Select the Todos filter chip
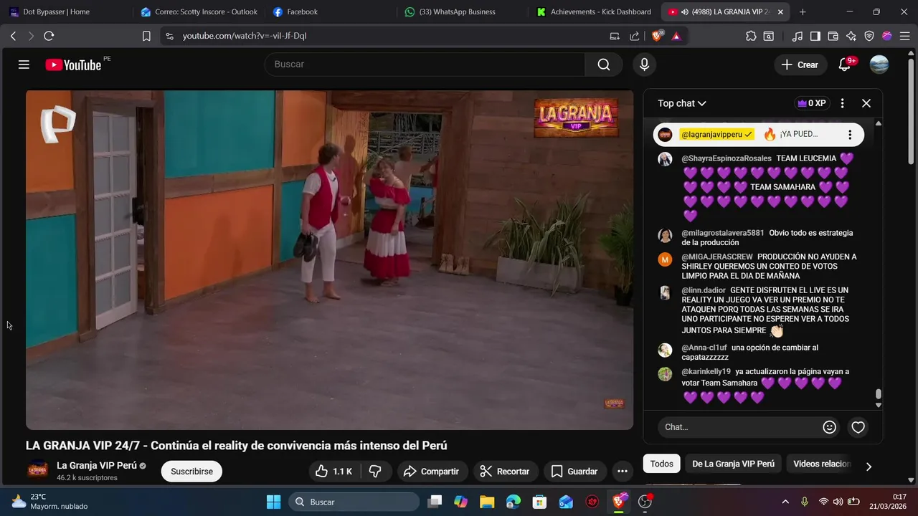 coord(661,464)
